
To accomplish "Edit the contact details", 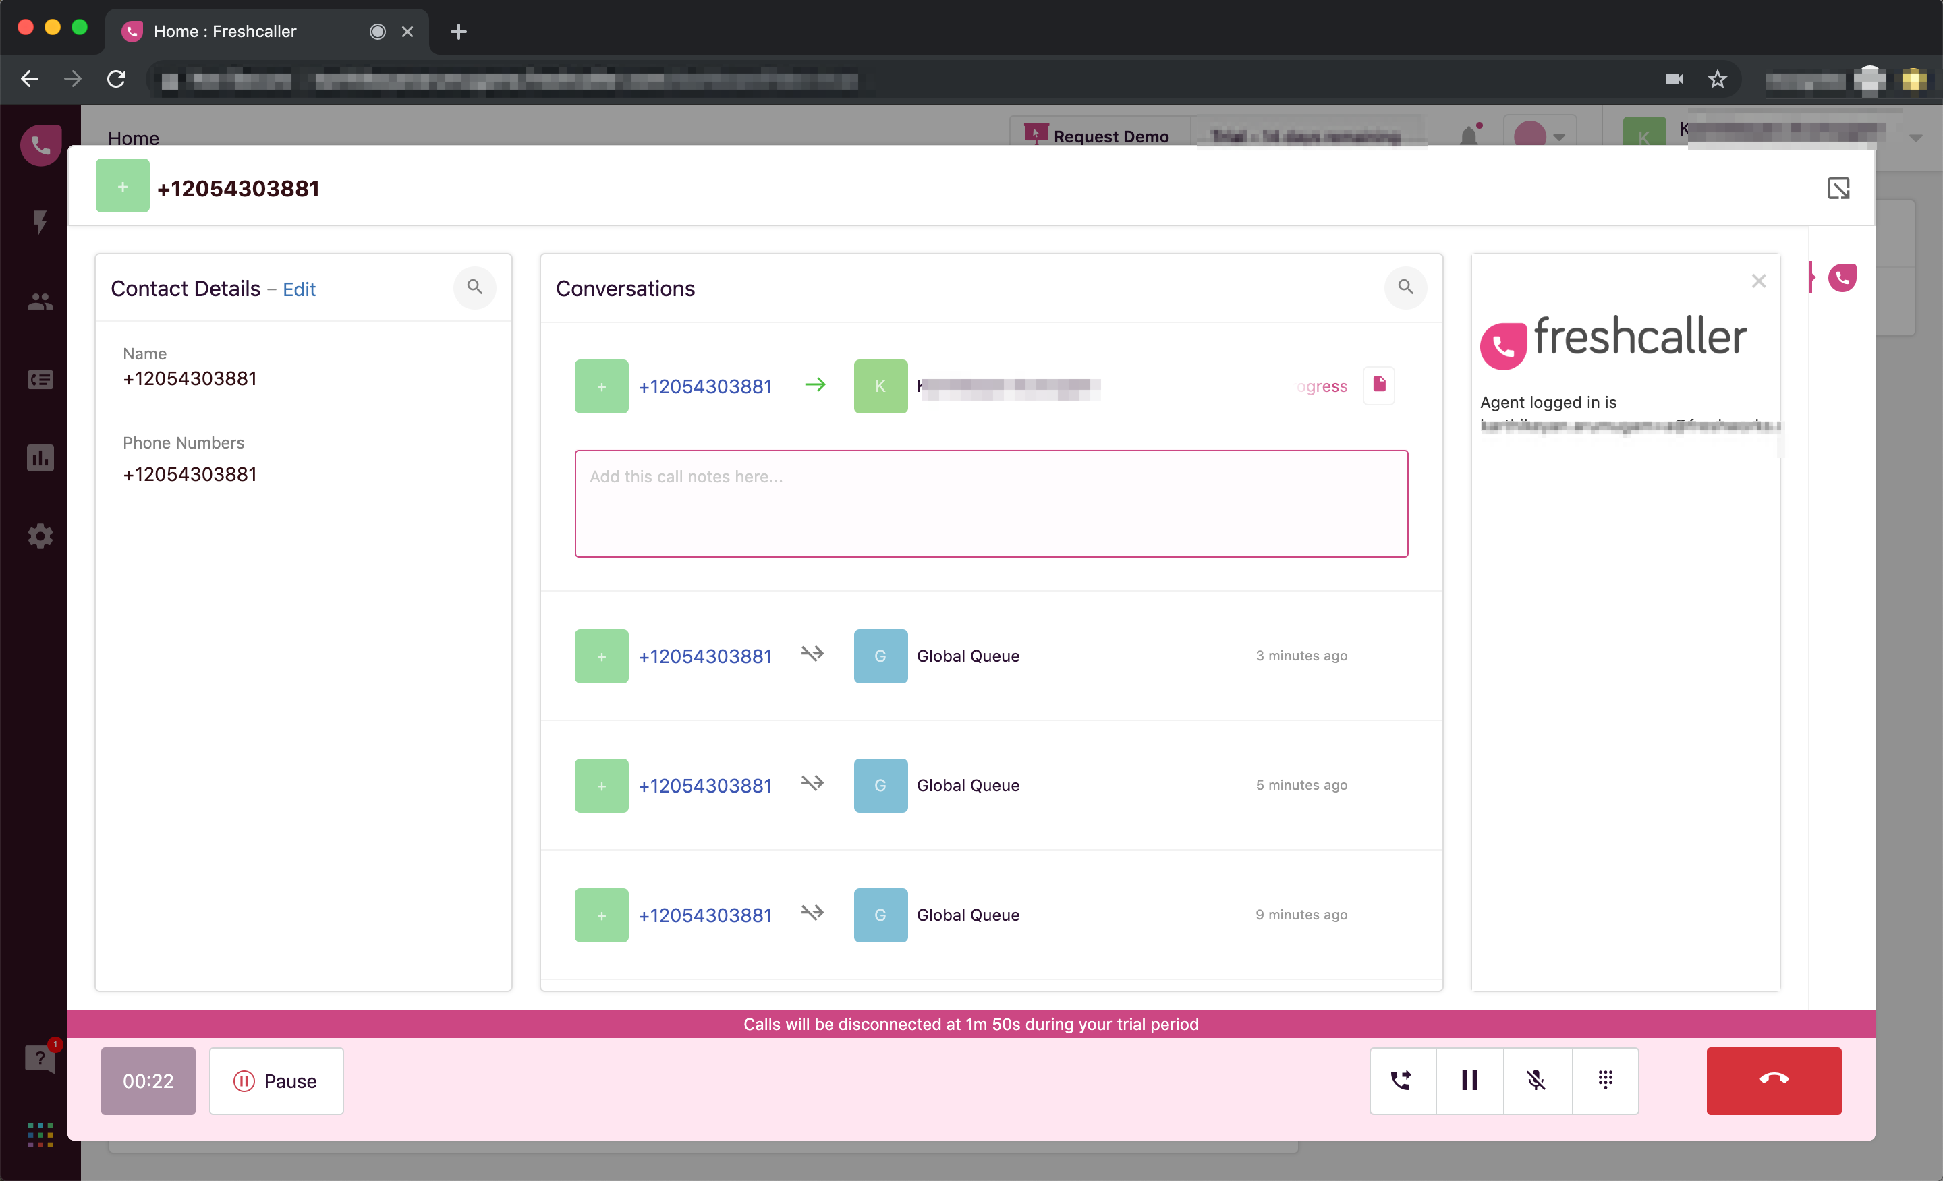I will pos(299,289).
